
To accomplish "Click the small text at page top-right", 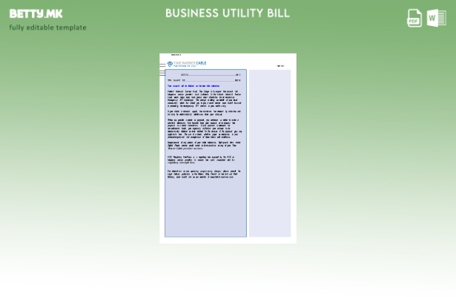I will pyautogui.click(x=280, y=66).
